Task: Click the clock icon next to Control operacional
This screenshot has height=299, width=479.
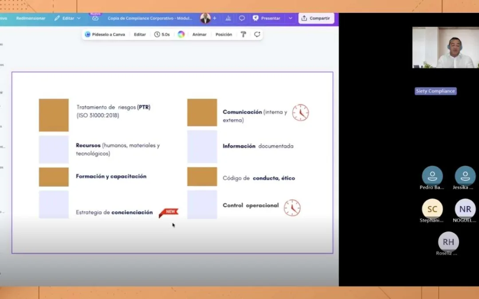Action: coord(292,208)
